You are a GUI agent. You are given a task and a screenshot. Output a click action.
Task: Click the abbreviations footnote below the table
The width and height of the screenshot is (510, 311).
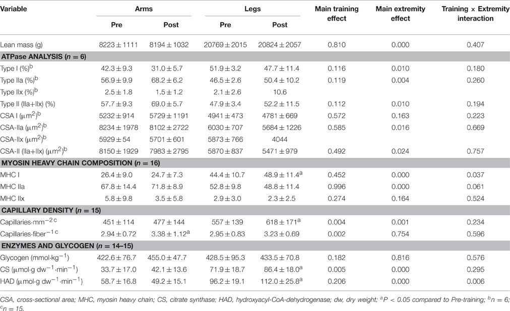[252, 301]
